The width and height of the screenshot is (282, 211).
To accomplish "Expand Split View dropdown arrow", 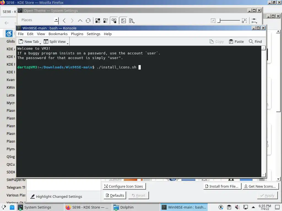I will point(68,43).
